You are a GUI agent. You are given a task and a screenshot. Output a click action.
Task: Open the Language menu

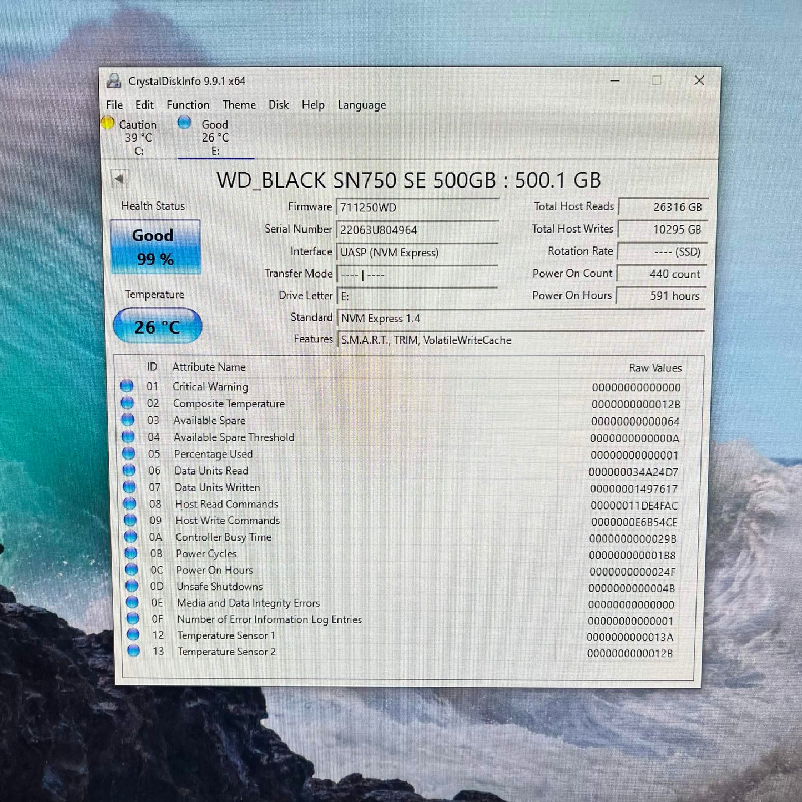point(362,105)
